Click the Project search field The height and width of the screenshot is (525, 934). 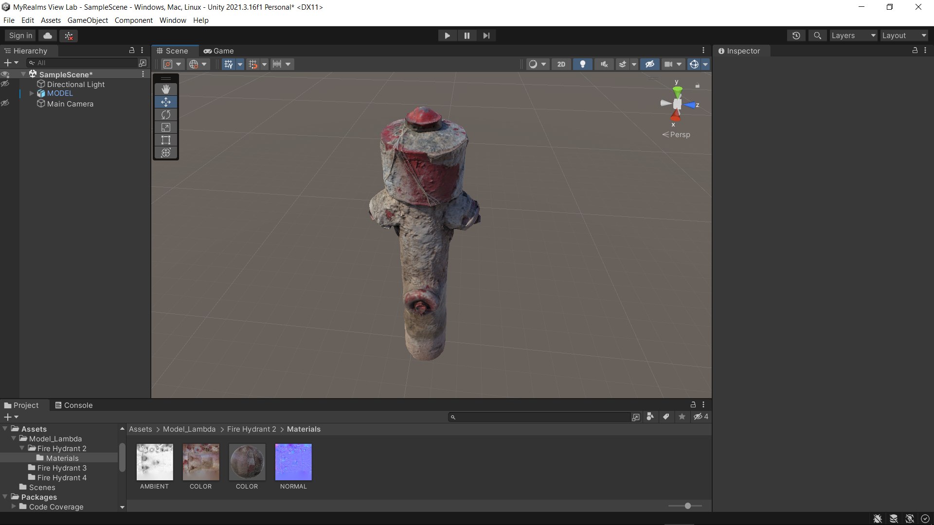pos(539,417)
